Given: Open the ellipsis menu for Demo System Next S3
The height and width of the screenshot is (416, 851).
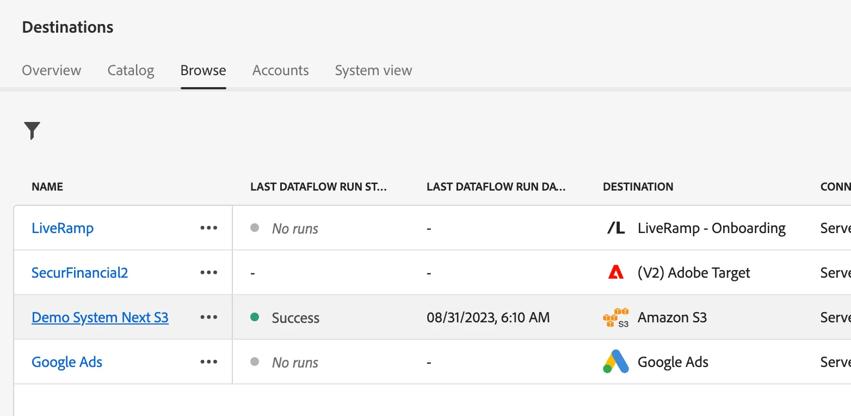Looking at the screenshot, I should click(x=209, y=317).
